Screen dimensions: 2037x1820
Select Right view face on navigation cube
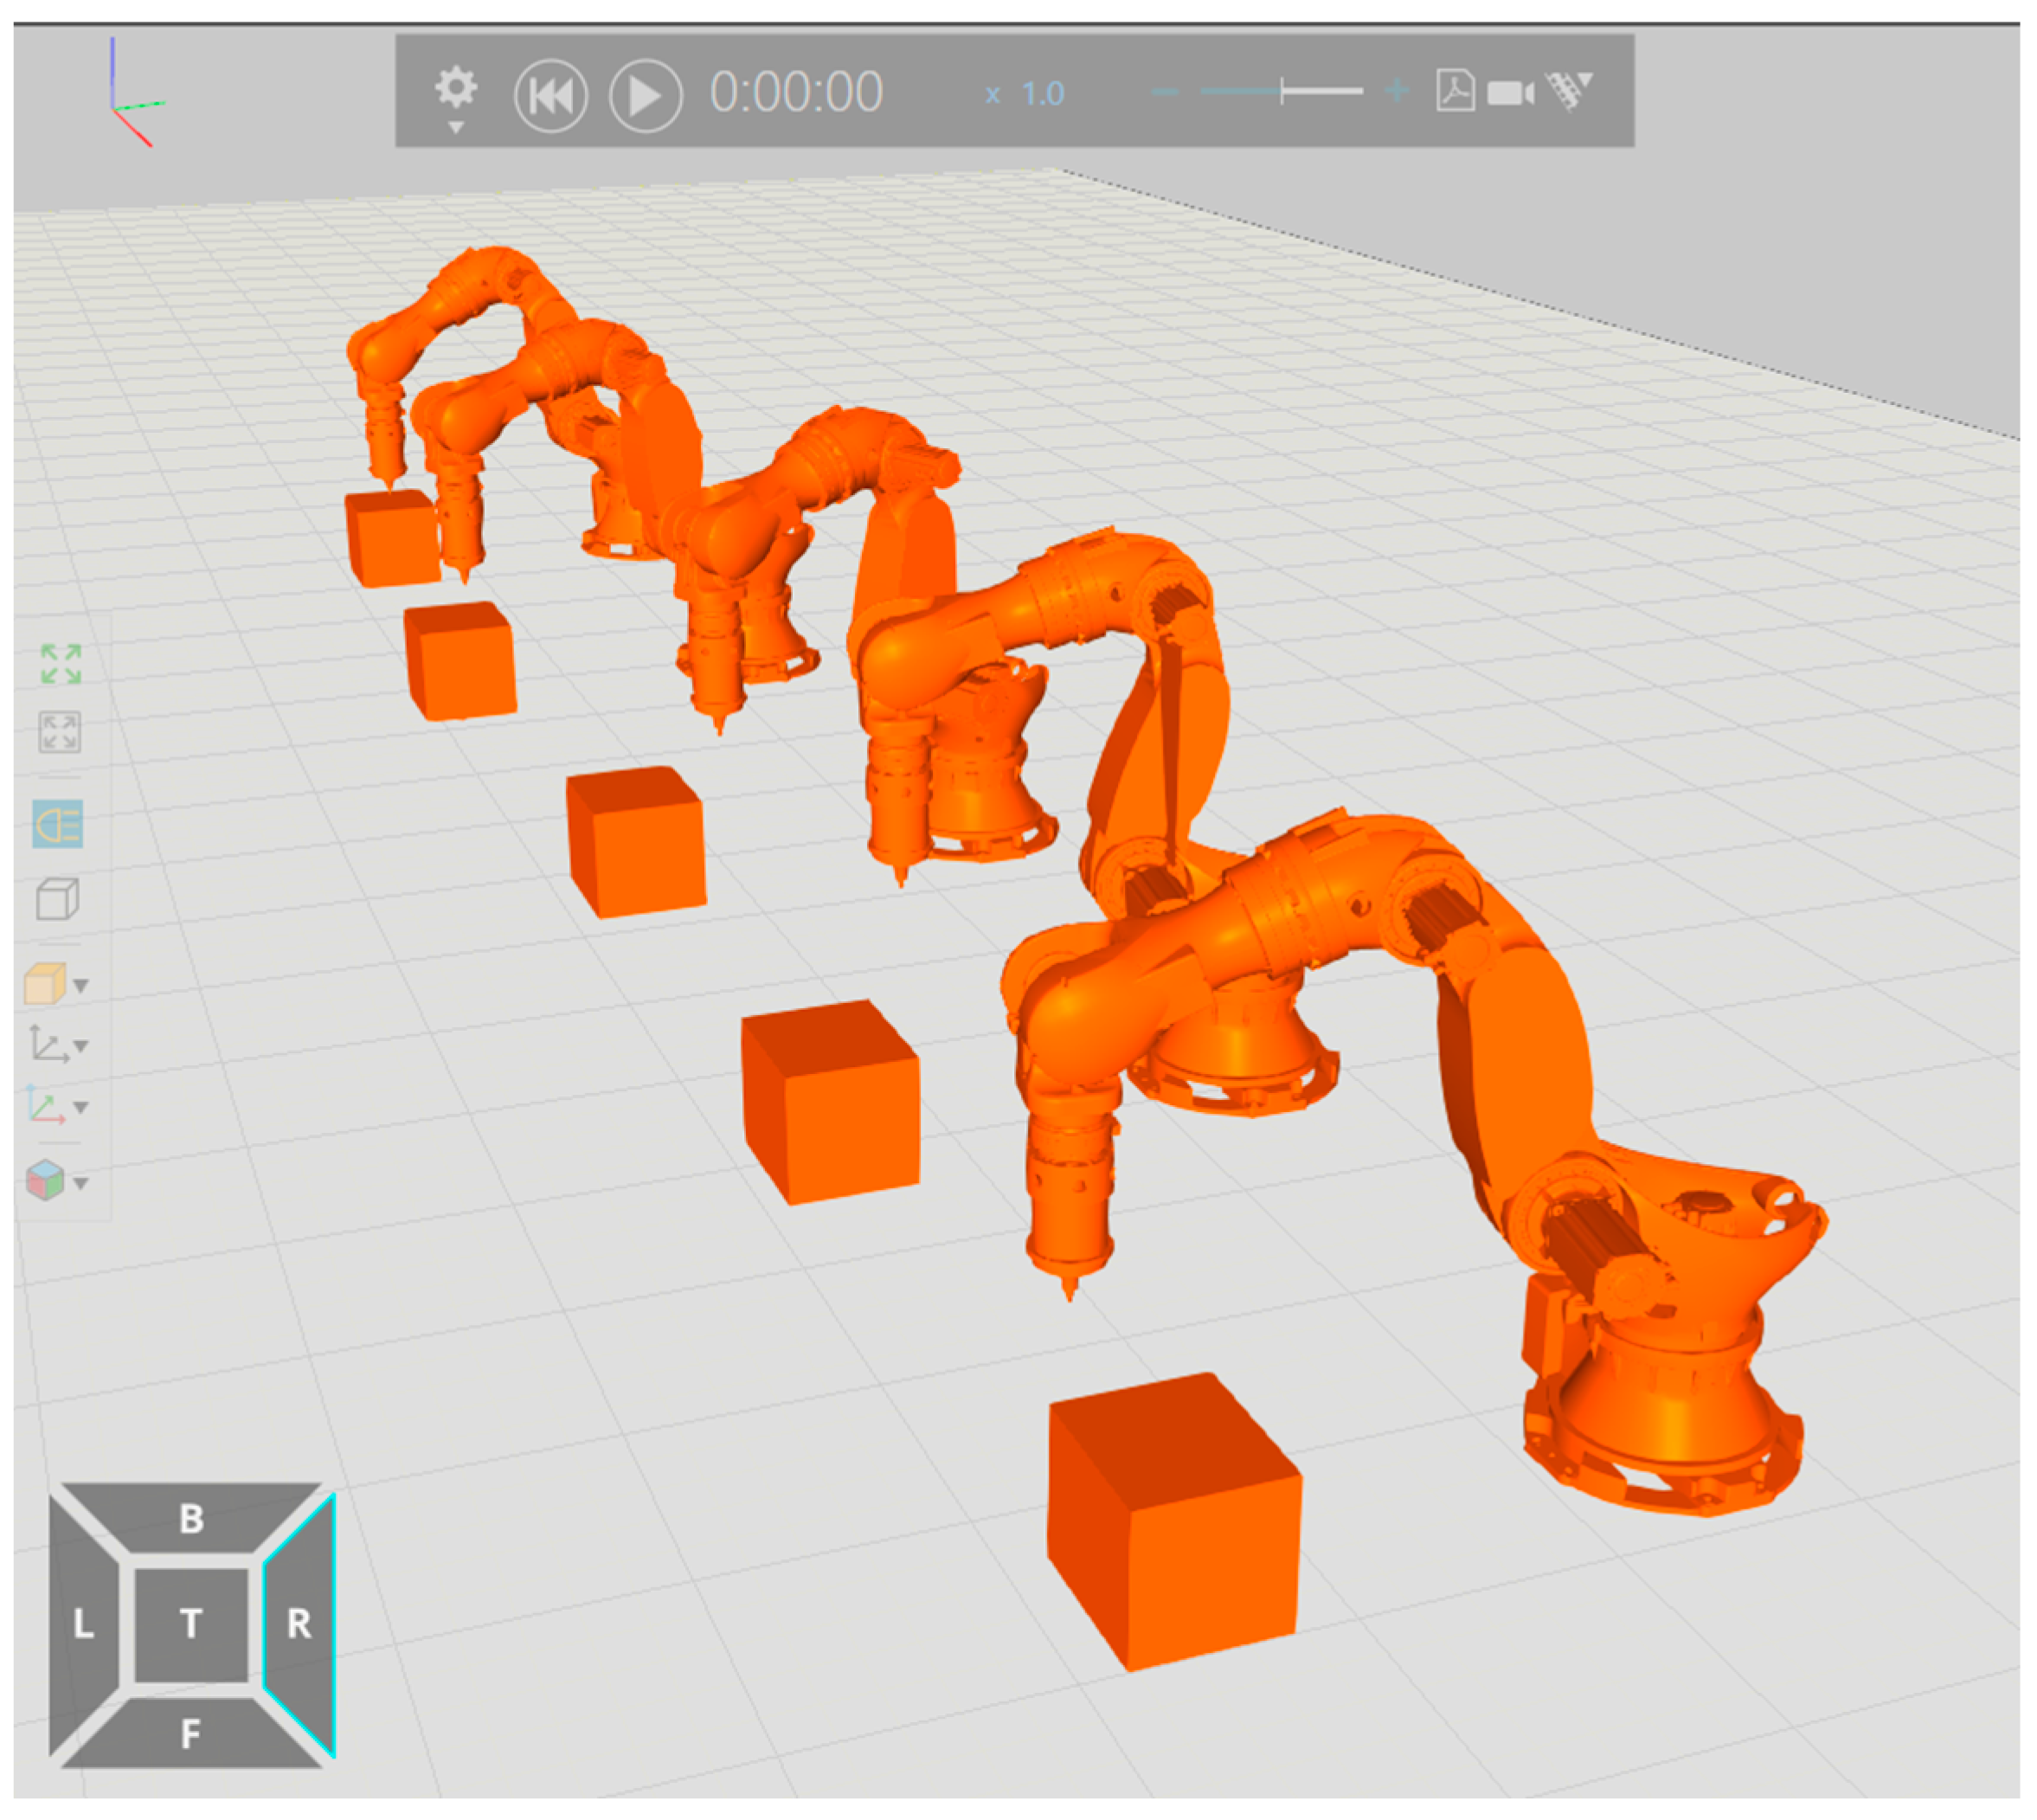click(x=299, y=1624)
